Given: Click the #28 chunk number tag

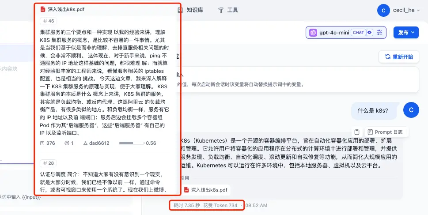Looking at the screenshot, I should tap(48, 163).
